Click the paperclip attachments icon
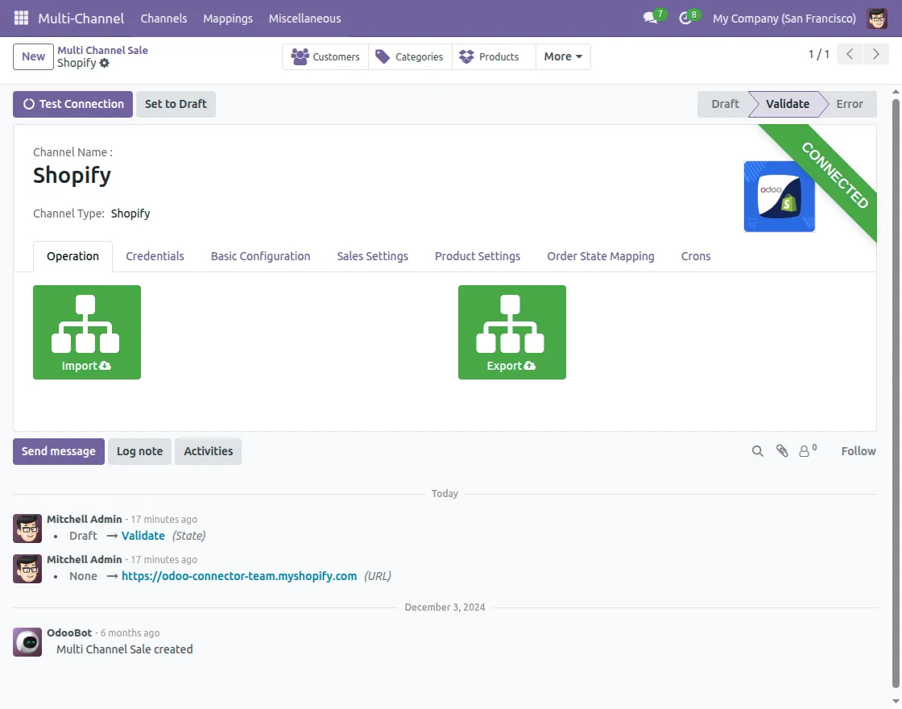The height and width of the screenshot is (709, 902). point(782,451)
